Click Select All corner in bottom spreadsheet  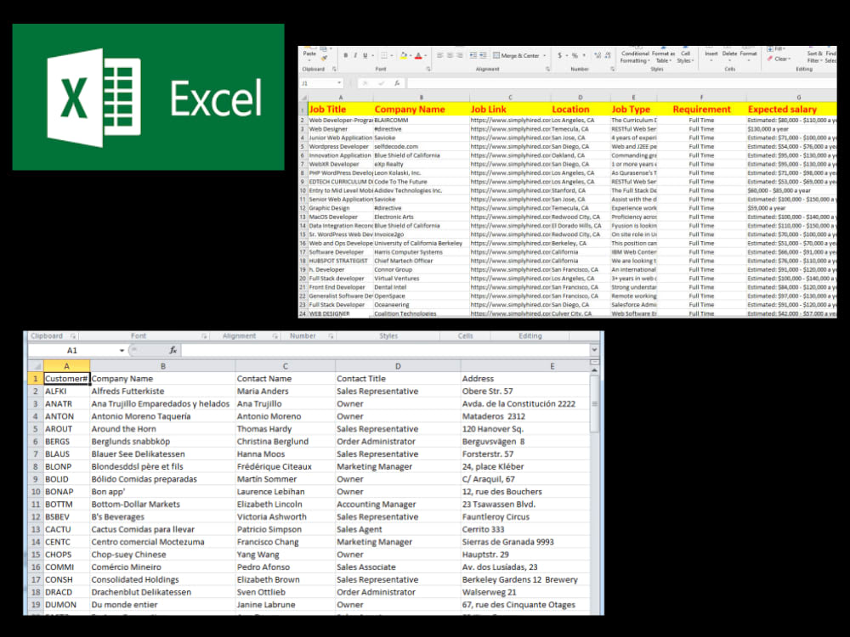(x=36, y=366)
